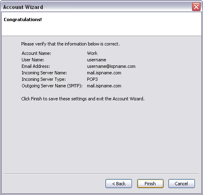Click the Finish button to save settings
Image resolution: width=203 pixels, height=195 pixels.
150,184
